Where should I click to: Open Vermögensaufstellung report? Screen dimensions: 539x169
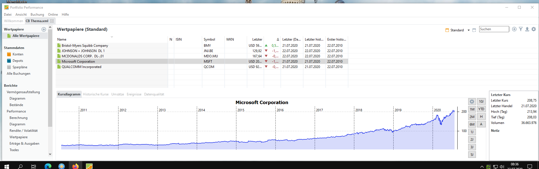pos(23,92)
